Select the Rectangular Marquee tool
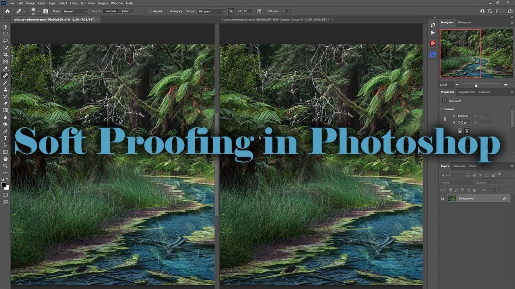 (5, 34)
